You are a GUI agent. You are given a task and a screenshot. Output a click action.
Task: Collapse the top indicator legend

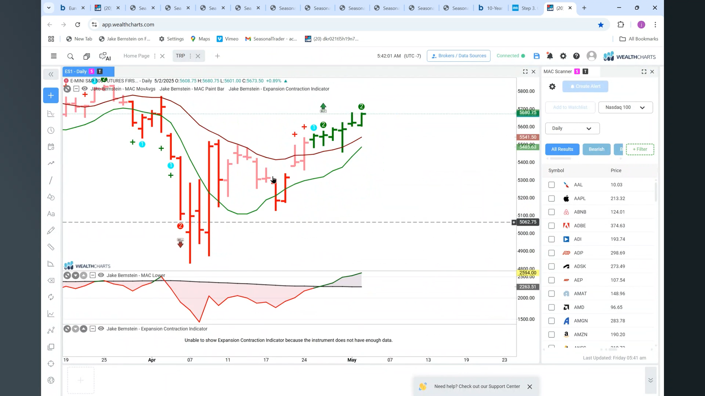point(76,89)
